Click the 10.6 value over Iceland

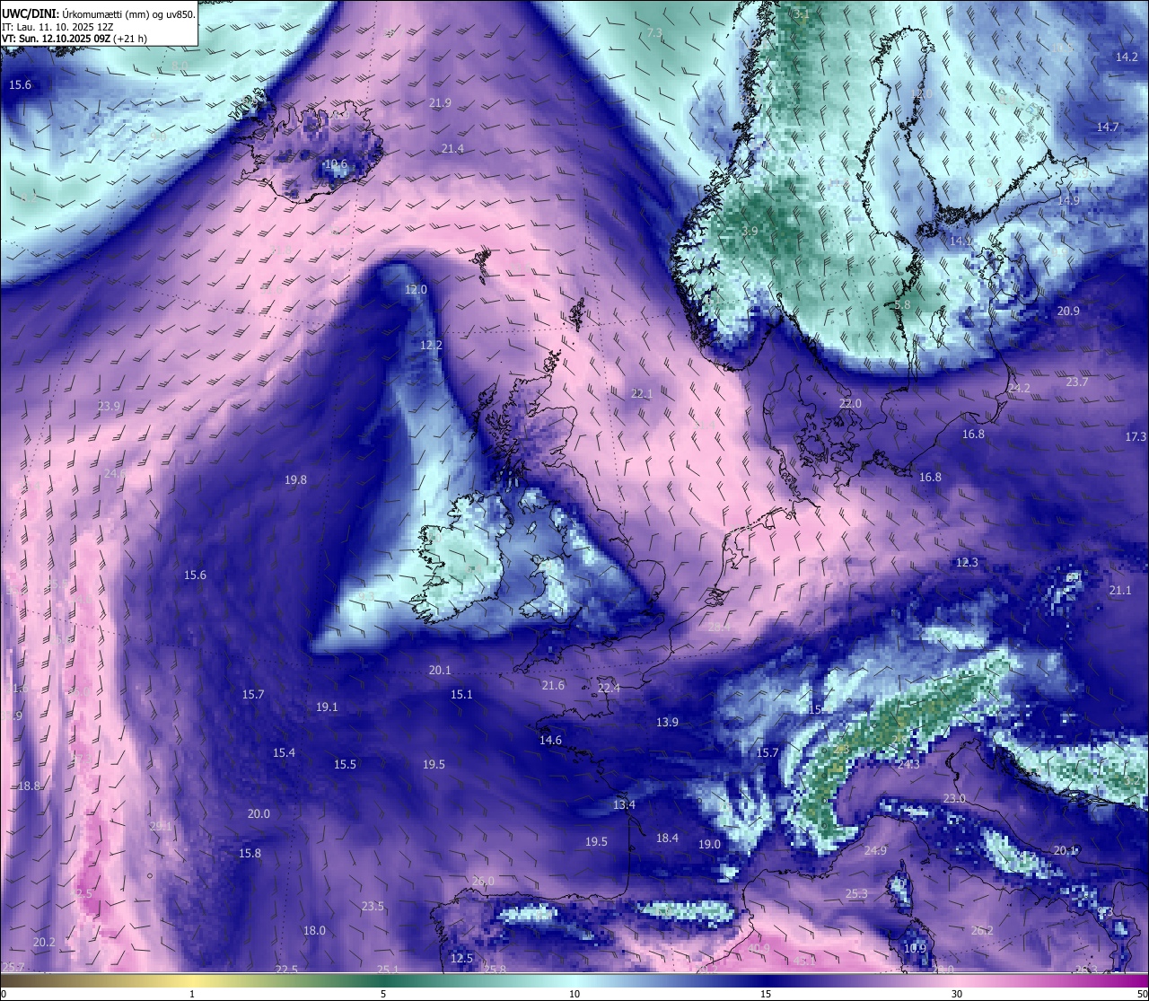tap(336, 164)
